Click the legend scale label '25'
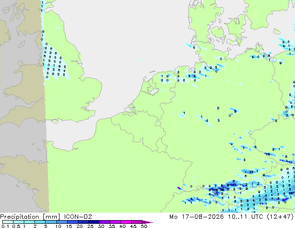 90,226
